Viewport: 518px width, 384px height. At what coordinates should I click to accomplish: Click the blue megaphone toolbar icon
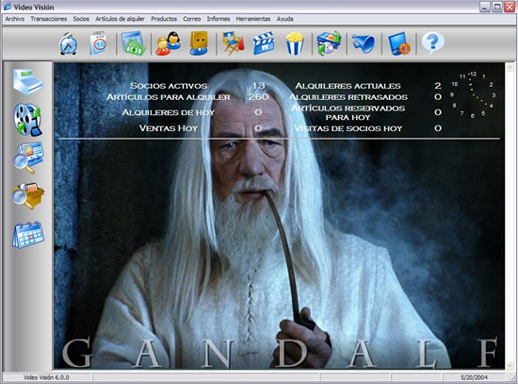(364, 43)
